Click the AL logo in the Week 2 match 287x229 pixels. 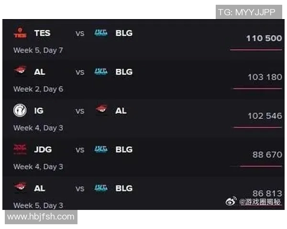pyautogui.click(x=20, y=72)
